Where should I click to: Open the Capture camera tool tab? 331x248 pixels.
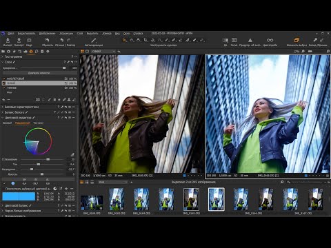tap(9, 52)
